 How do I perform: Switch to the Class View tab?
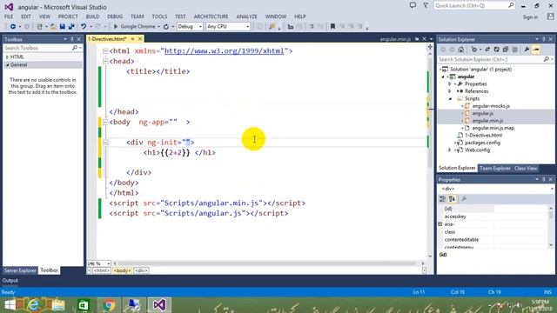[526, 168]
